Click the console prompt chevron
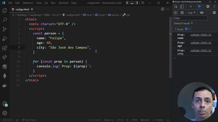218x122 pixels. coord(175,58)
